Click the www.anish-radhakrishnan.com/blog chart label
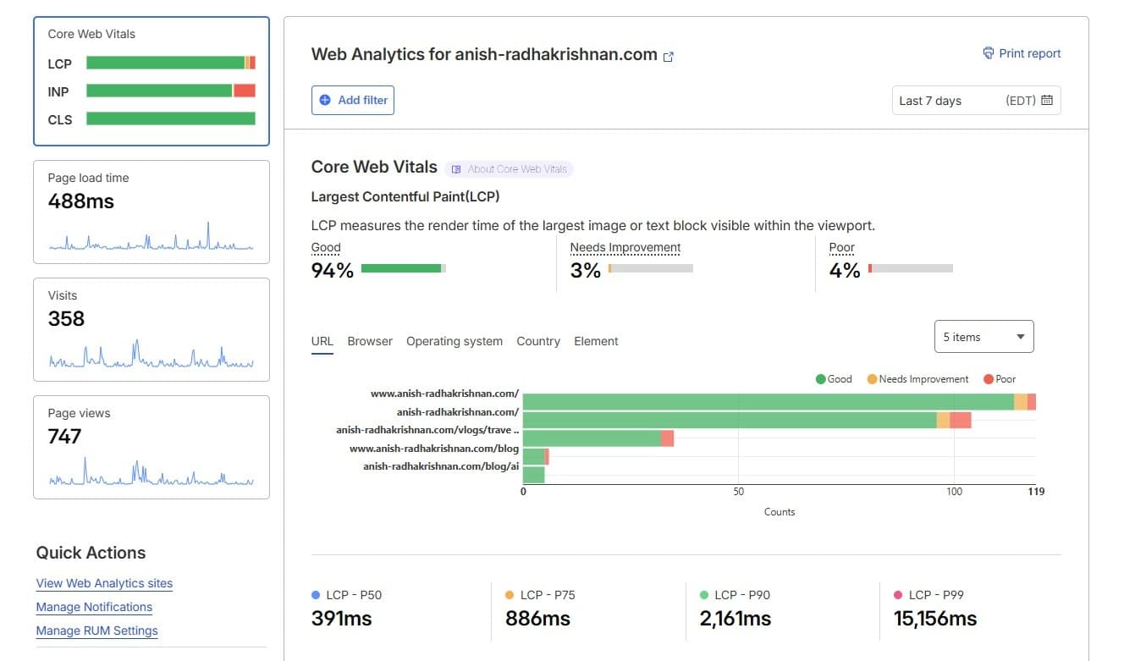The image size is (1135, 661). (x=434, y=449)
